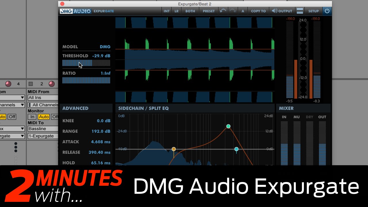This screenshot has width=368, height=207.
Task: Open track 4 channels dropdown arrow
Action: pos(22,105)
